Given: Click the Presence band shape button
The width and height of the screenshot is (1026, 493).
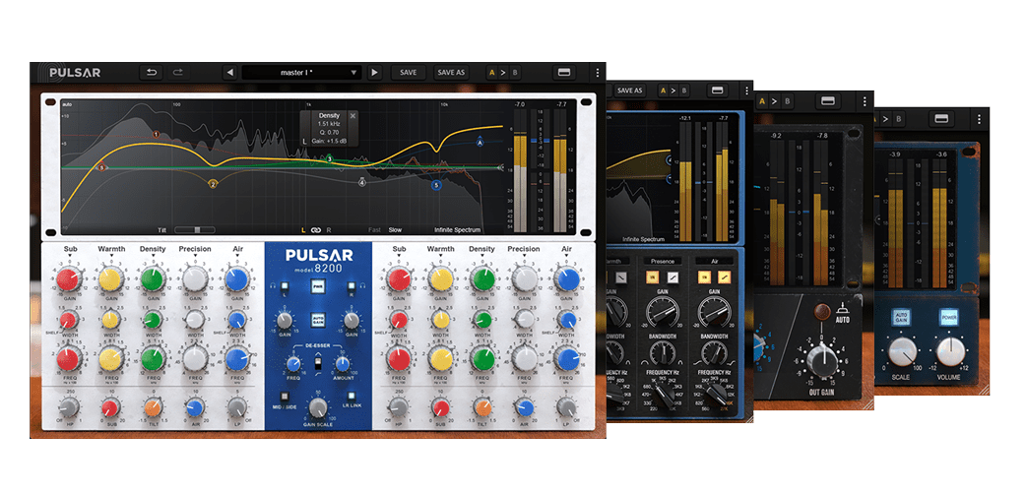Looking at the screenshot, I should point(673,278).
